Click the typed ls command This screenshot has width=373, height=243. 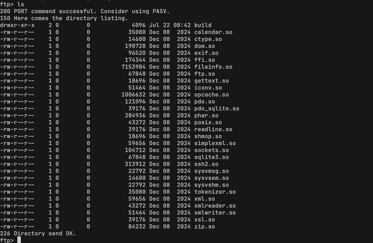point(21,4)
